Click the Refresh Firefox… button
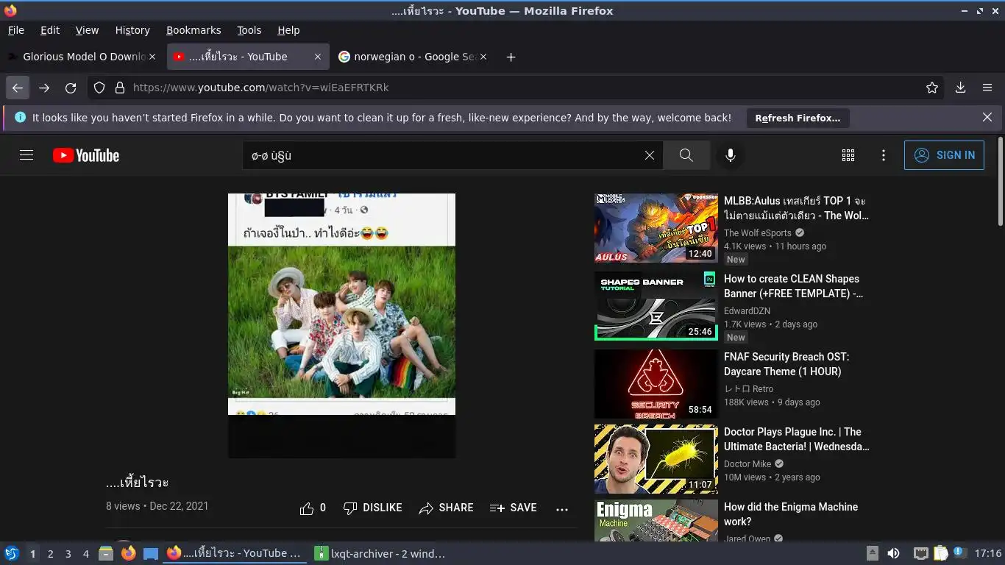Viewport: 1005px width, 565px height. point(798,118)
